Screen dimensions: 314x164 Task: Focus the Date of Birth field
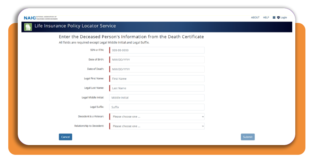(157, 60)
